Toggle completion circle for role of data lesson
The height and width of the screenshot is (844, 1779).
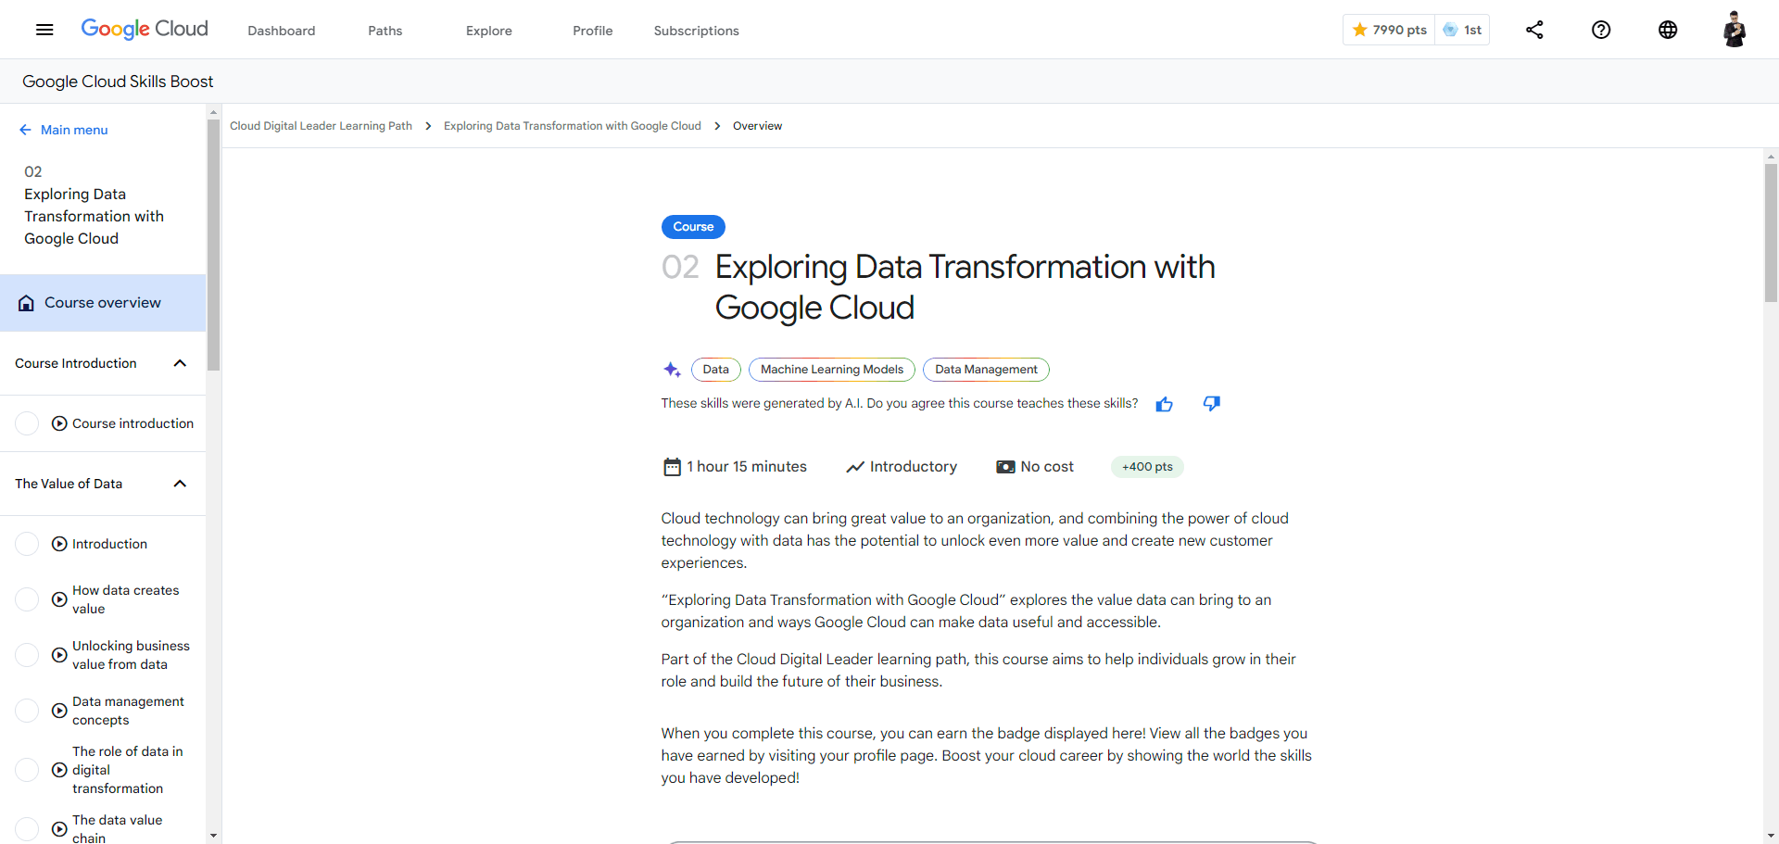[28, 770]
